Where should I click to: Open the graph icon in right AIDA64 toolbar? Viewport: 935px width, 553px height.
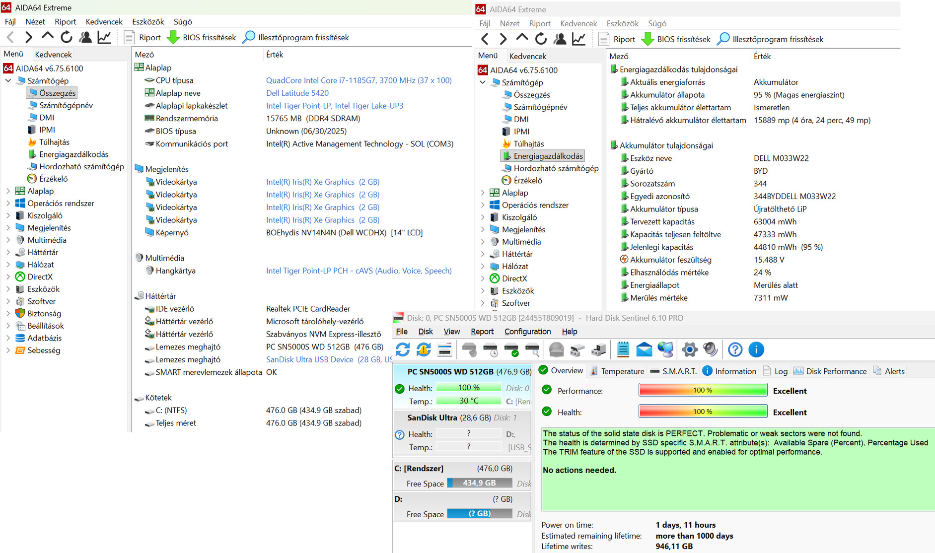pyautogui.click(x=579, y=39)
